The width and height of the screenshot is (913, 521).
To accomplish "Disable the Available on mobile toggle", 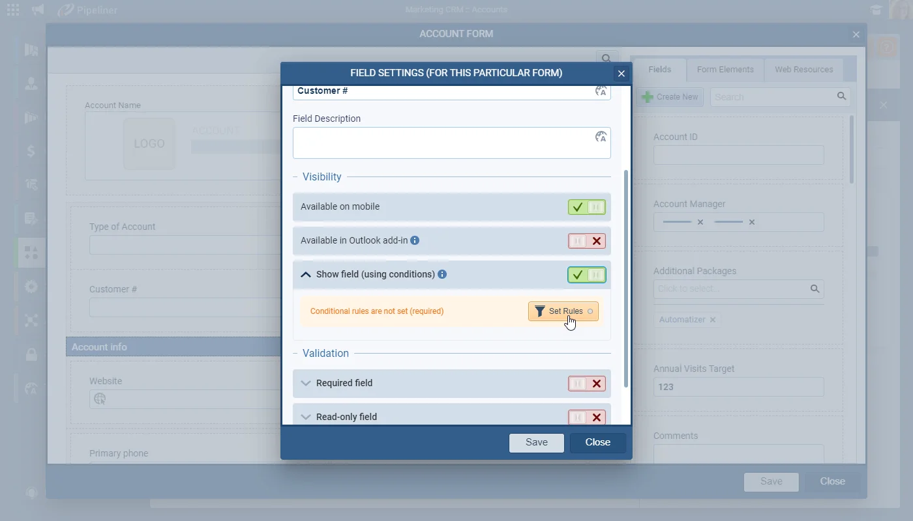I will coord(587,207).
